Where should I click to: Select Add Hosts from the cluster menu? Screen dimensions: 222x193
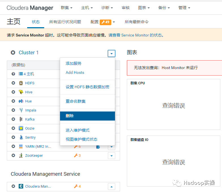pyautogui.click(x=87, y=72)
